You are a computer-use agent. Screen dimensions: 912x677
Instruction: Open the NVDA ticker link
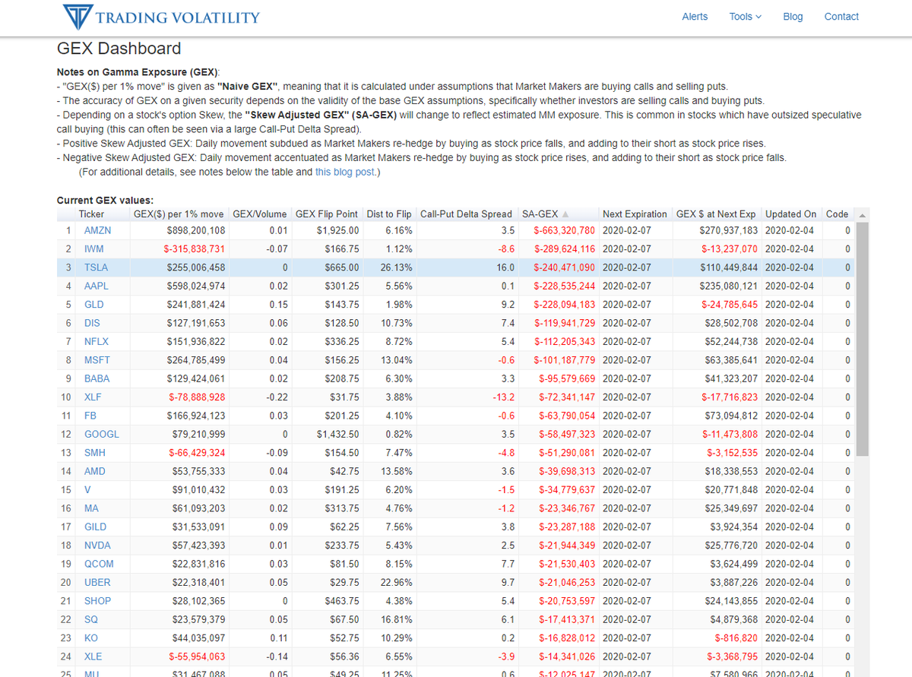(x=97, y=545)
